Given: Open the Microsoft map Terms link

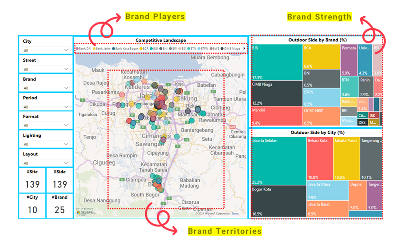Looking at the screenshot, I should pyautogui.click(x=235, y=214).
